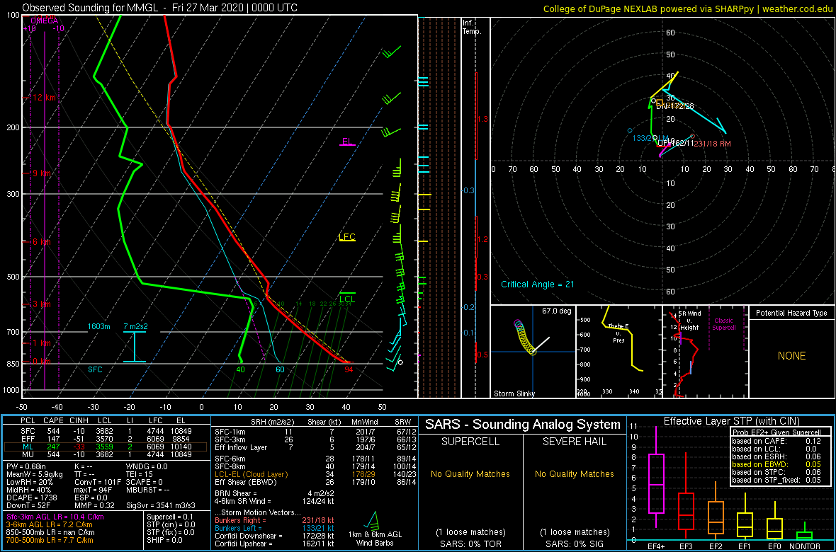The width and height of the screenshot is (836, 552).
Task: Click the SUPERCELL column heading
Action: click(470, 442)
